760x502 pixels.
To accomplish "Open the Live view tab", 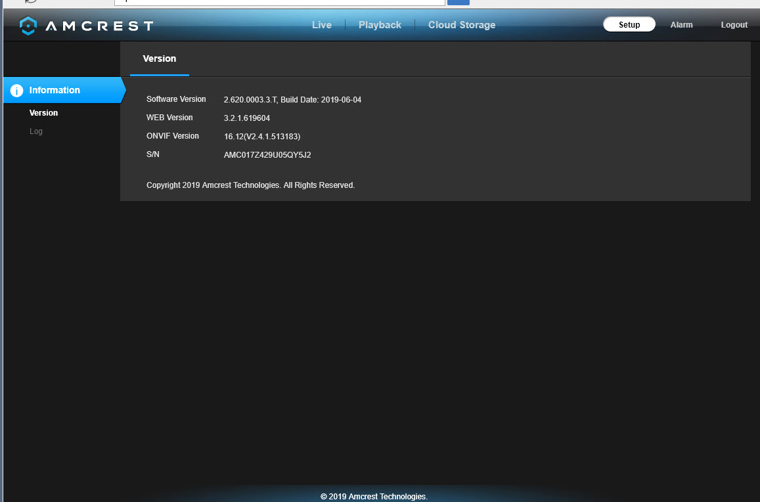I will (322, 25).
